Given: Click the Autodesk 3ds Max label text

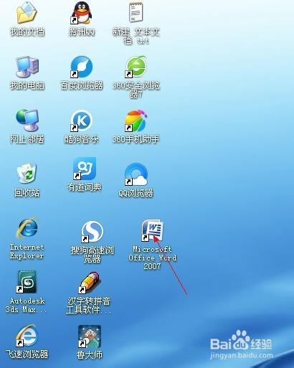Looking at the screenshot, I should [26, 306].
